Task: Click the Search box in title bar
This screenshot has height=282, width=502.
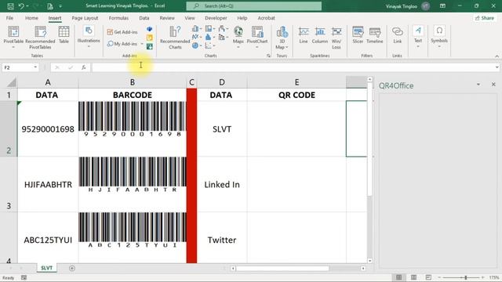Action: tap(254, 6)
